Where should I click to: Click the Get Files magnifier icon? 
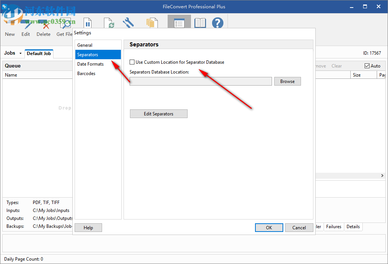pyautogui.click(x=65, y=23)
